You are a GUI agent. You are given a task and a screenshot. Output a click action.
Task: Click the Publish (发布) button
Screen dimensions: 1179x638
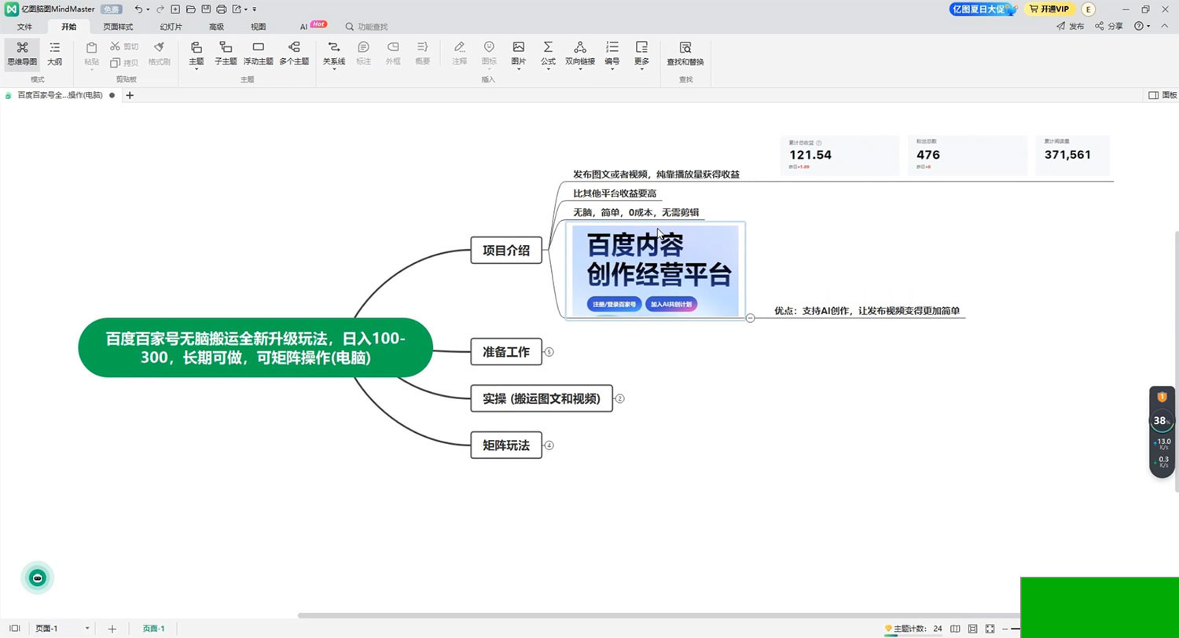pyautogui.click(x=1070, y=26)
